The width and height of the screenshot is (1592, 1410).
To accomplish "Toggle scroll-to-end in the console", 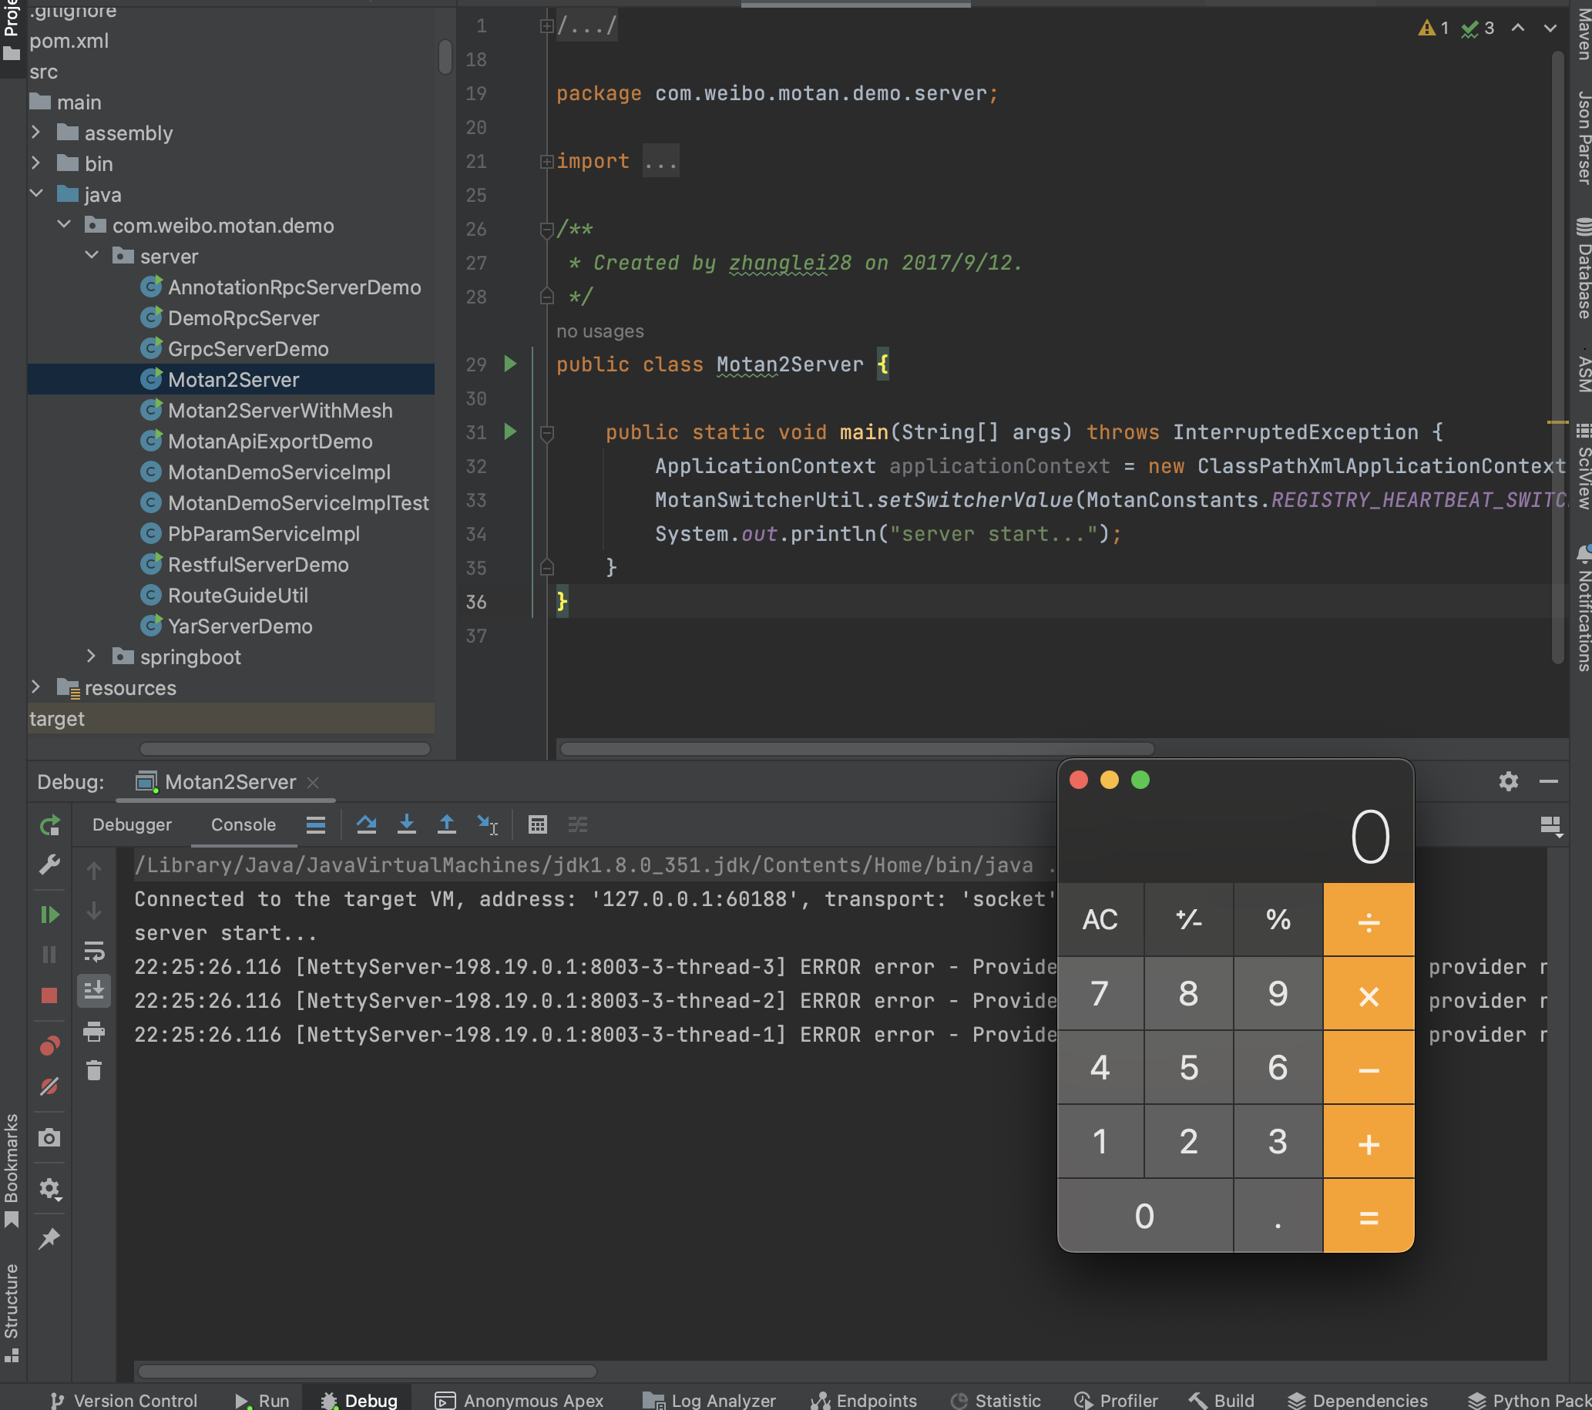I will [x=94, y=991].
